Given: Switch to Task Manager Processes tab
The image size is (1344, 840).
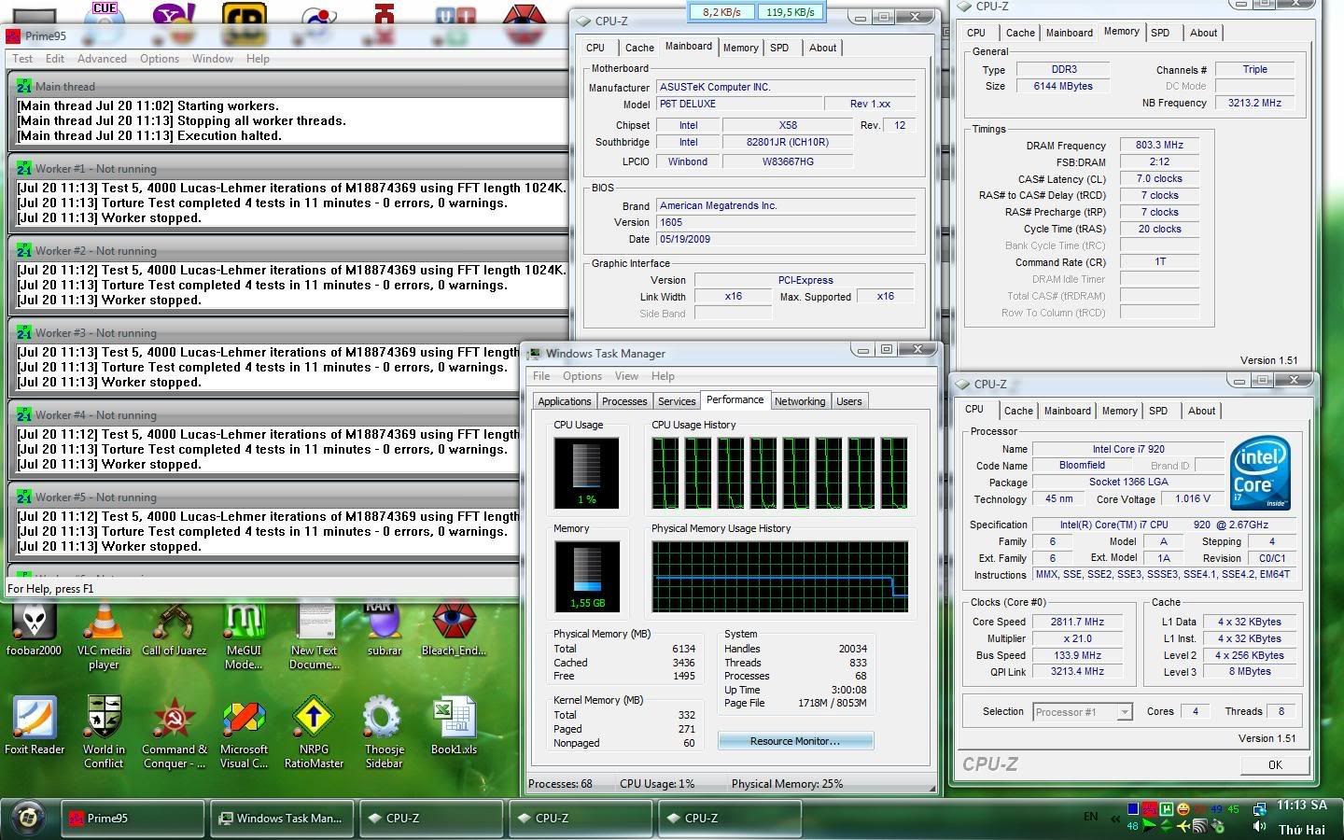Looking at the screenshot, I should click(x=624, y=401).
